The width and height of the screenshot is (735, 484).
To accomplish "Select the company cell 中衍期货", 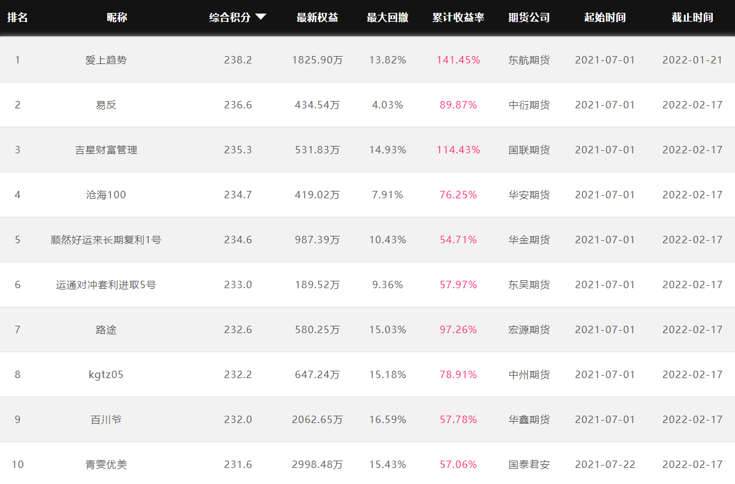I will (529, 105).
